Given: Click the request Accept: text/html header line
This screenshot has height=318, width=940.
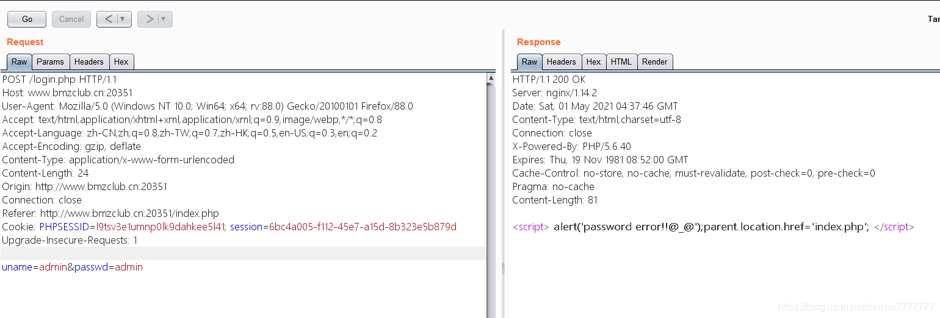Looking at the screenshot, I should click(x=192, y=119).
